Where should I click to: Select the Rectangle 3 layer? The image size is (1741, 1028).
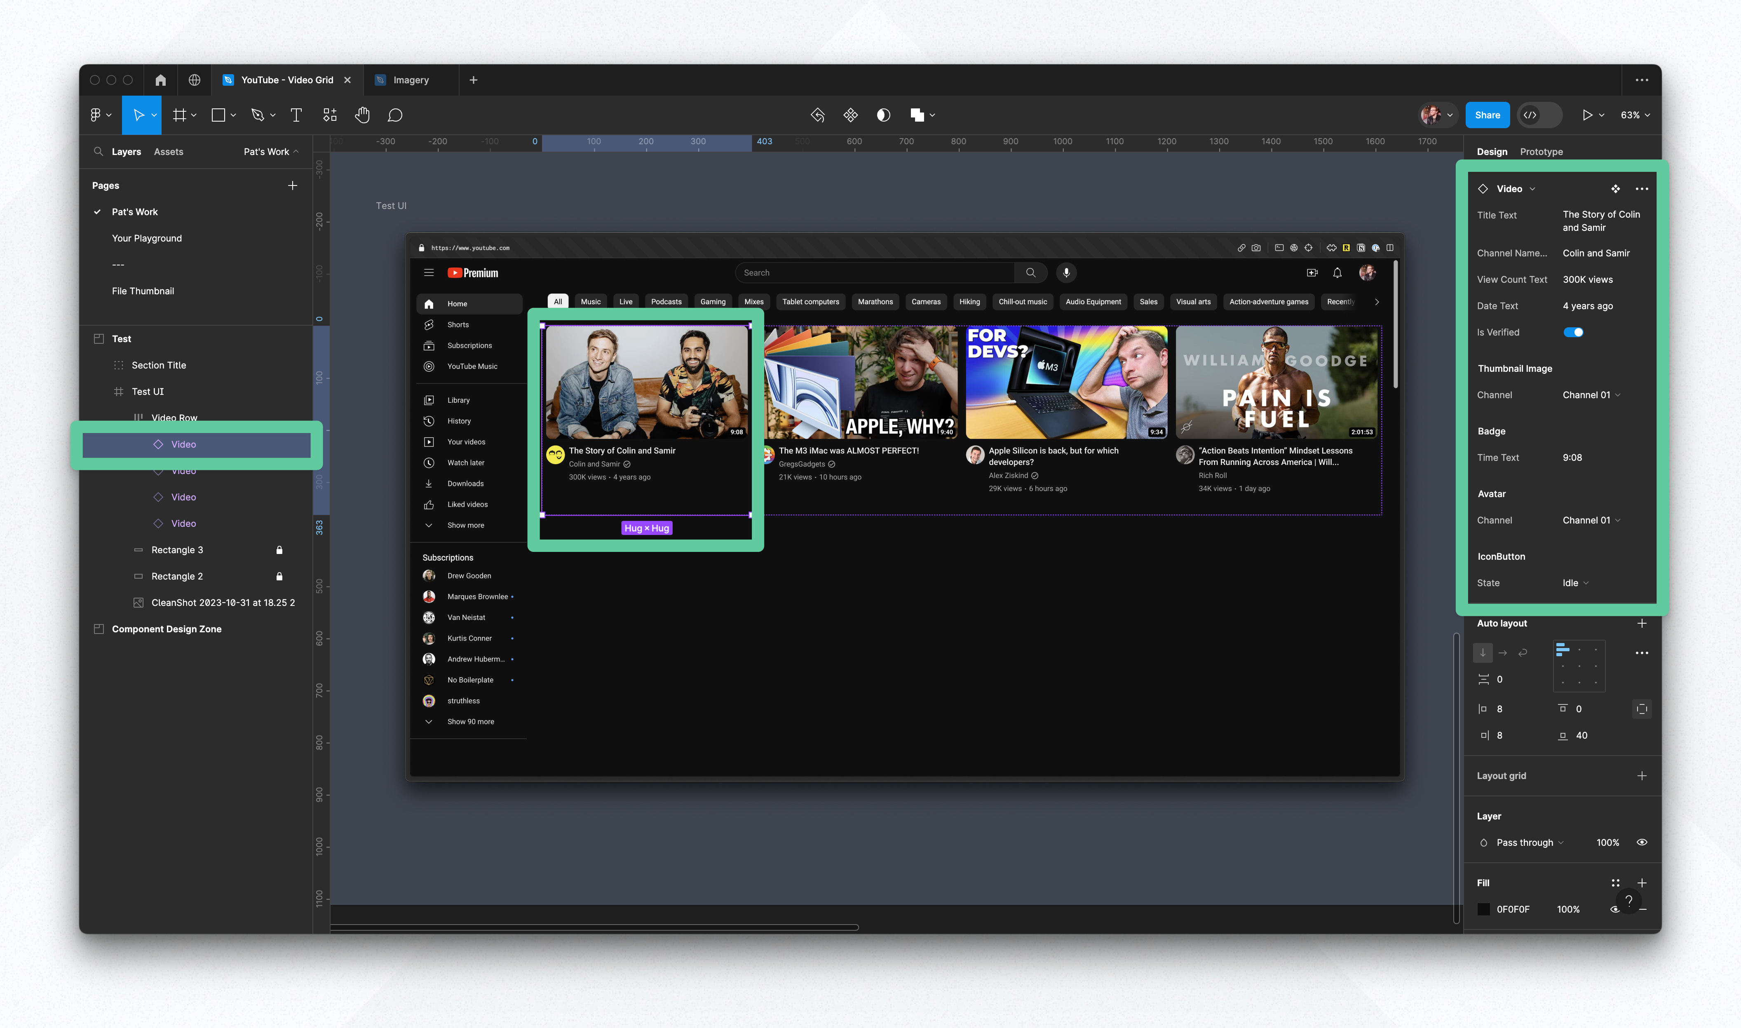click(x=177, y=549)
